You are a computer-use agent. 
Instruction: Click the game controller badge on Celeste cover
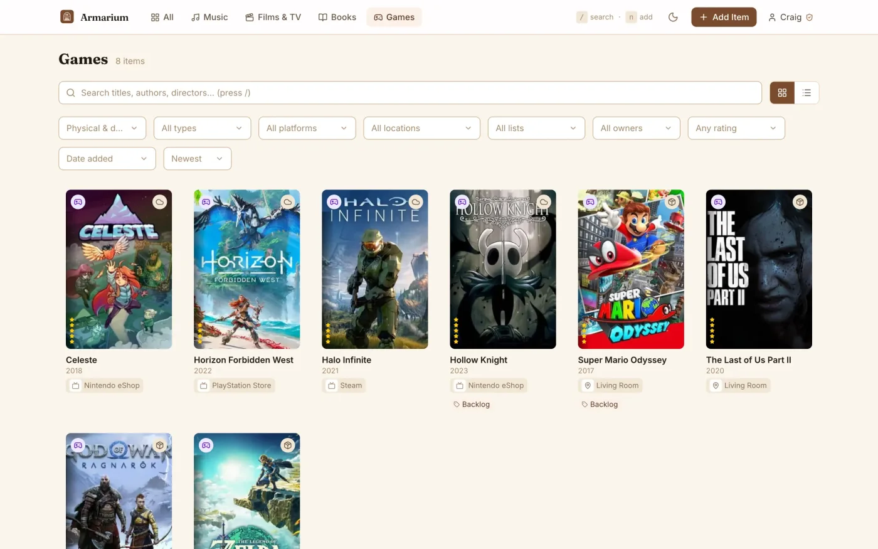[78, 202]
